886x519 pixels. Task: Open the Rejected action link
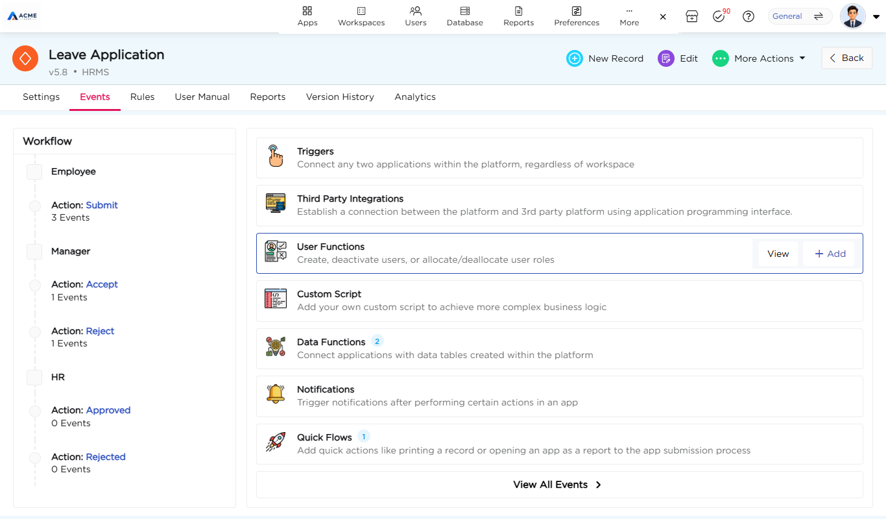coord(106,457)
